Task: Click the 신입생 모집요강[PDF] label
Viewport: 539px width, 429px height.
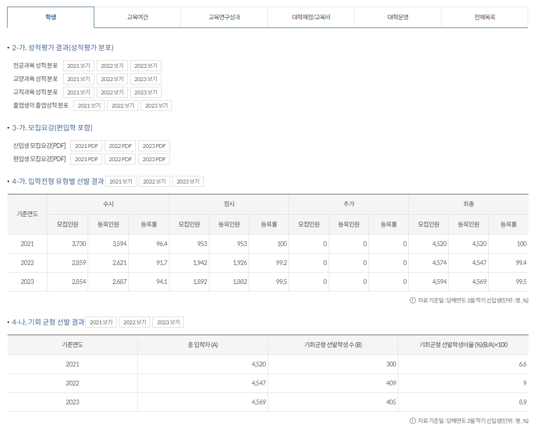Action: 39,146
